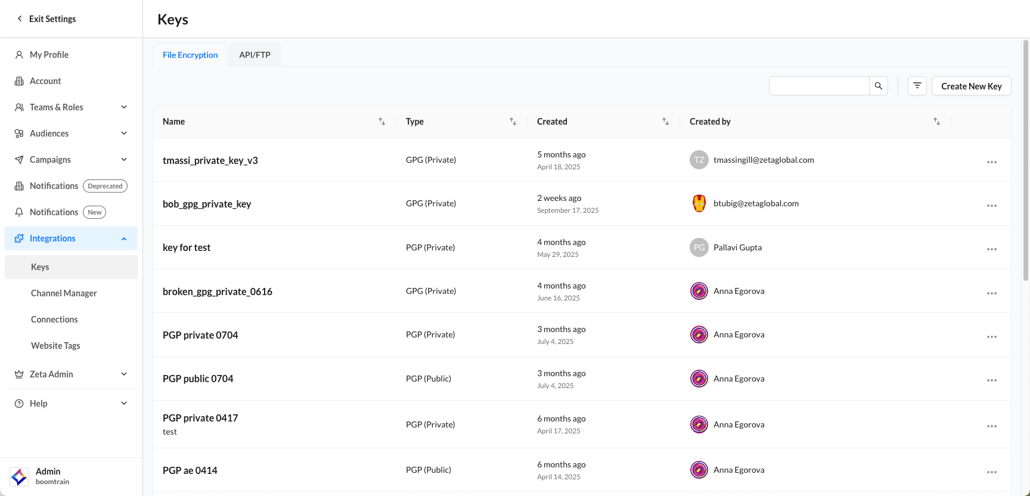
Task: Open ellipsis menu for PGP public 0704
Action: click(x=991, y=380)
